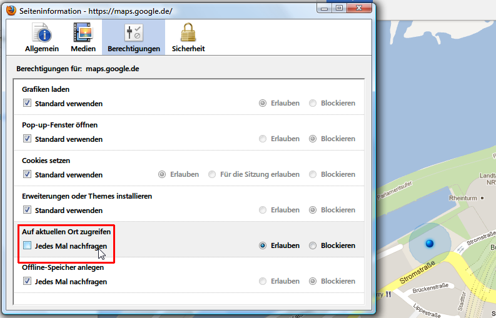Select Erlauben for Offline-Speicher anlegen
Image resolution: width=496 pixels, height=318 pixels.
click(263, 281)
